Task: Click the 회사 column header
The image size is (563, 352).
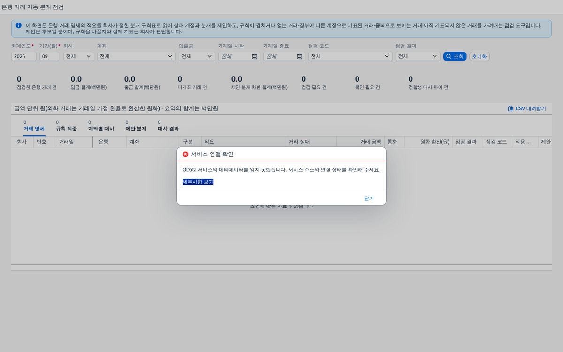Action: pos(22,142)
